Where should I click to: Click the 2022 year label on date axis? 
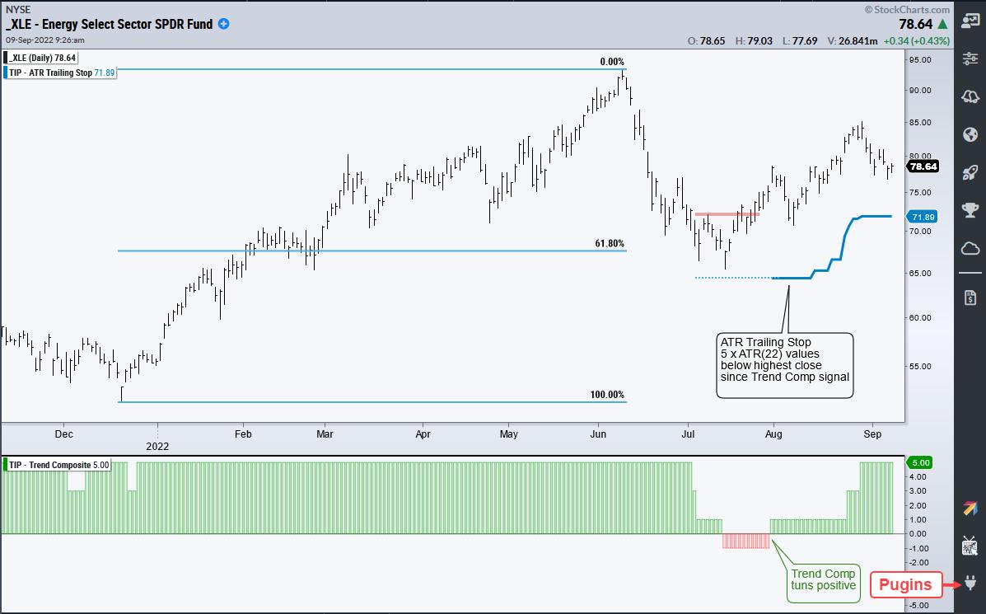[157, 446]
